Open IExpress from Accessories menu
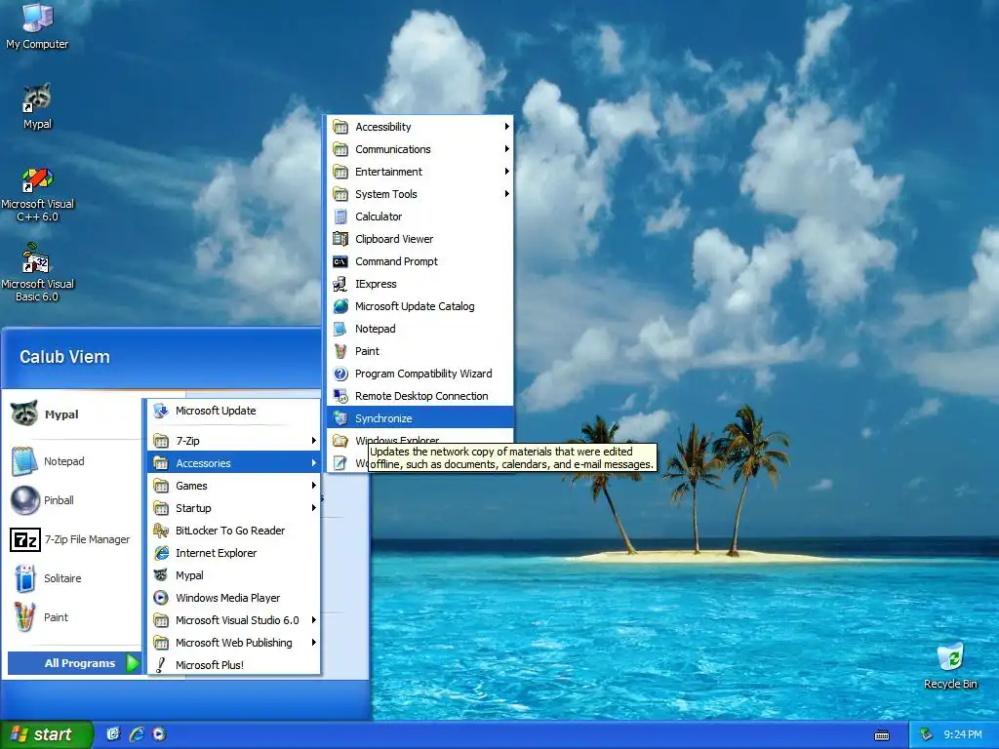 [420, 284]
